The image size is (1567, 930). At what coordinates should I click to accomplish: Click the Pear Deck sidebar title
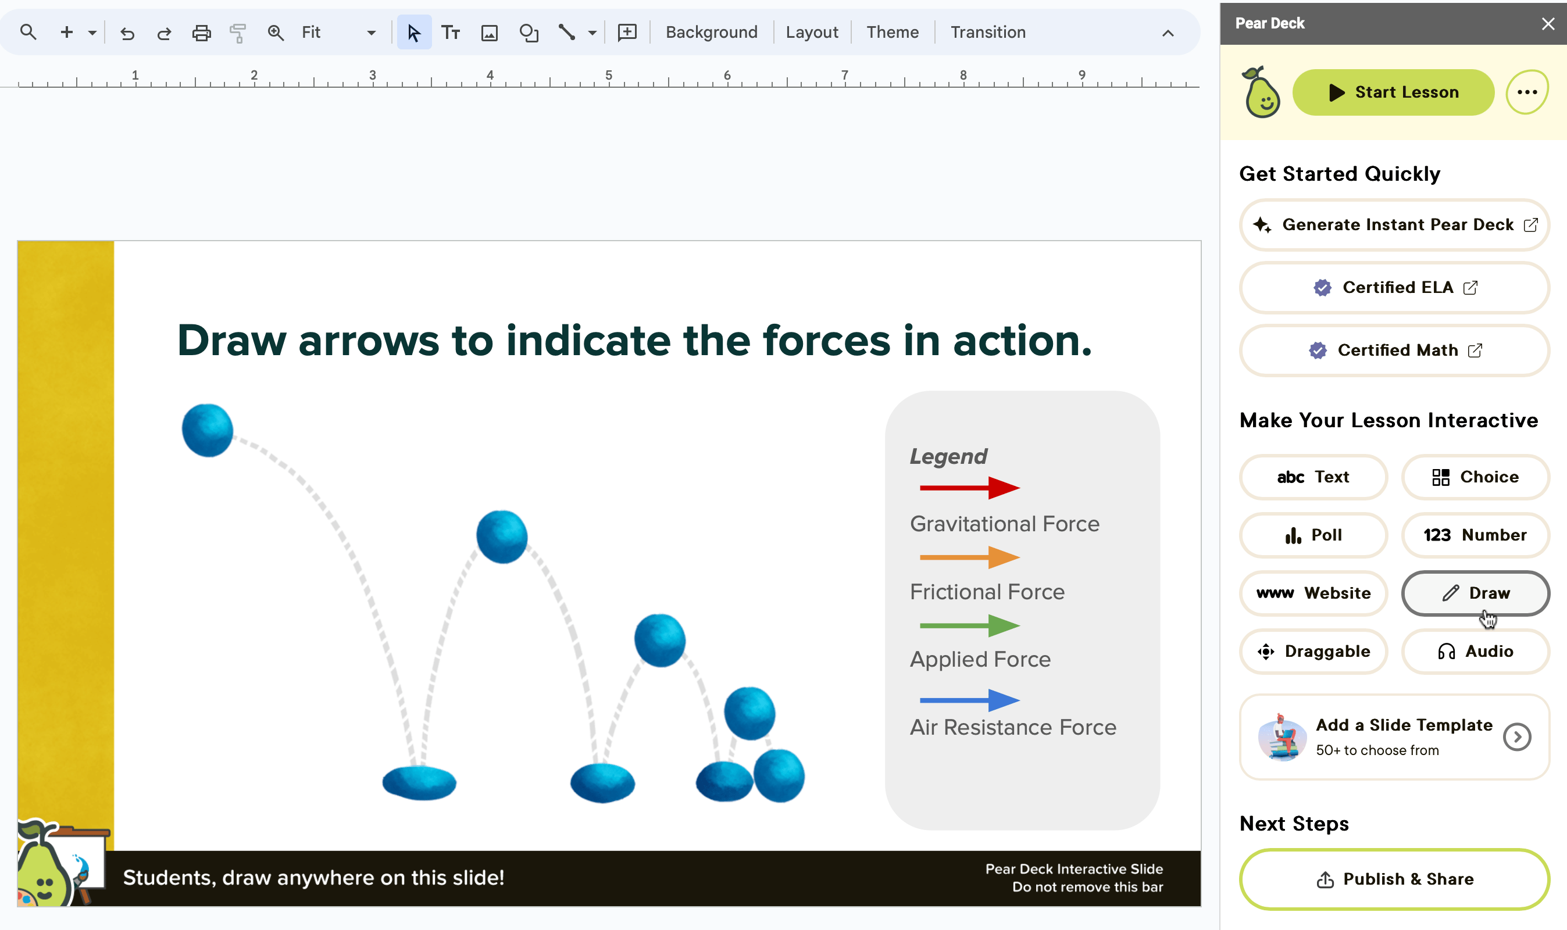point(1269,23)
